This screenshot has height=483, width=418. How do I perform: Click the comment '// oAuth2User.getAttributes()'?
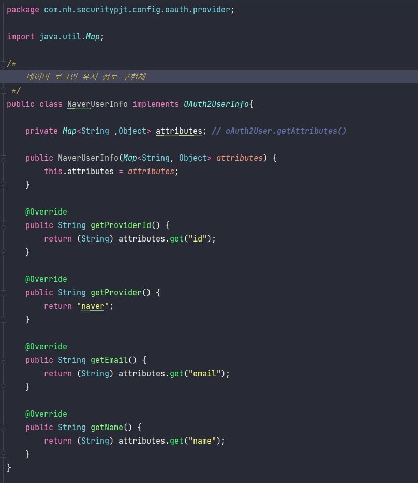point(279,131)
